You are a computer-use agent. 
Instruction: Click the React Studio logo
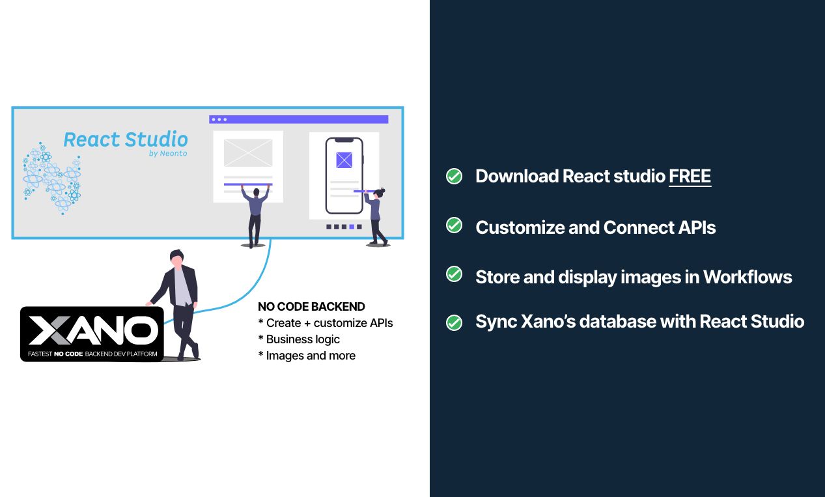point(125,139)
